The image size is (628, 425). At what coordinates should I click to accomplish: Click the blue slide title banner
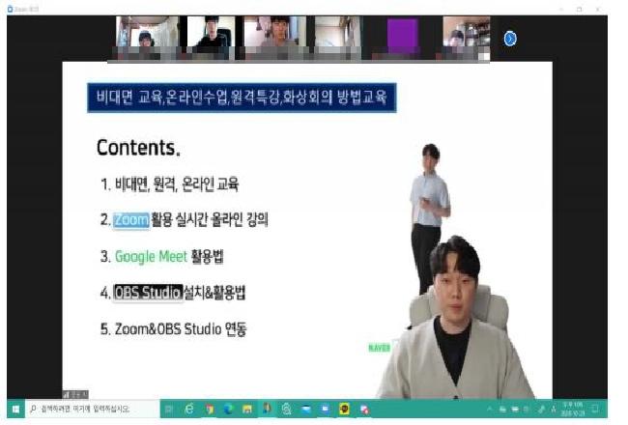[x=242, y=98]
